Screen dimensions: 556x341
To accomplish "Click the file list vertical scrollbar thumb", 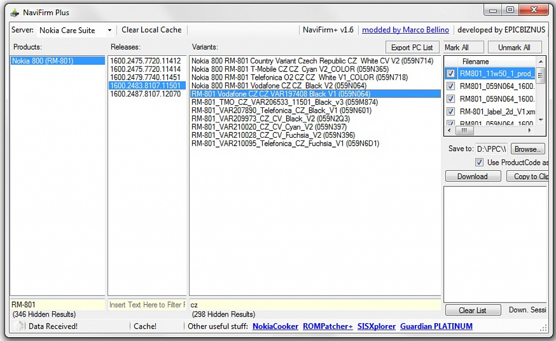I will [540, 75].
